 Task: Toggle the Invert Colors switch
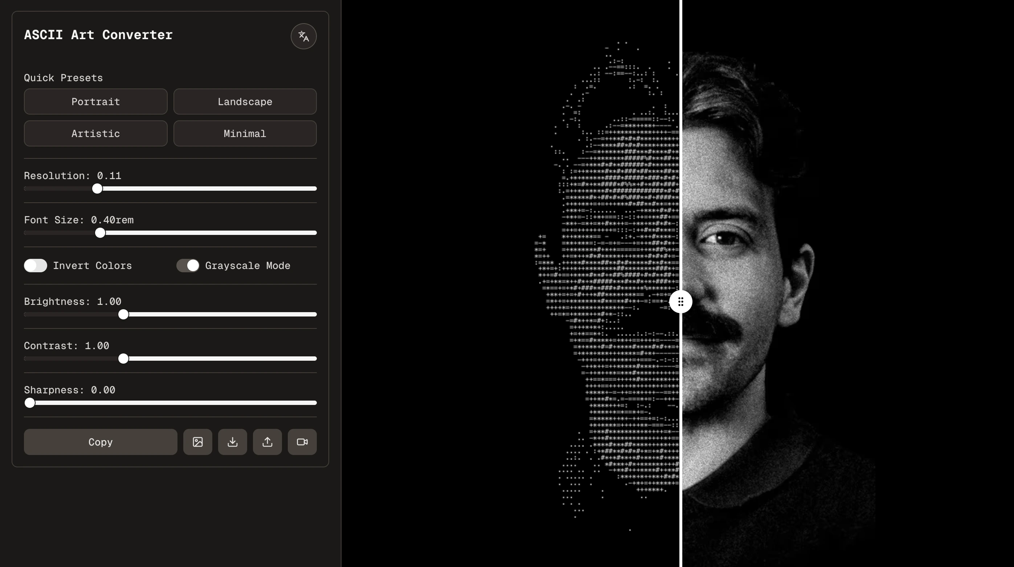(x=36, y=266)
